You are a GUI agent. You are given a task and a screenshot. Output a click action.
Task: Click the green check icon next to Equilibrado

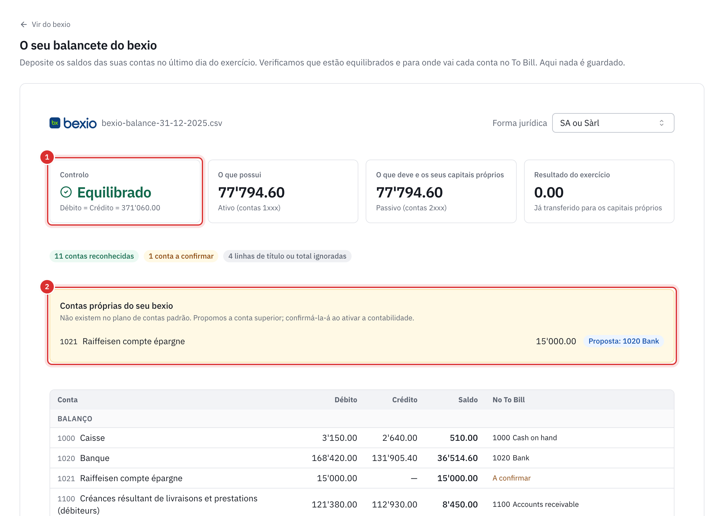click(x=66, y=192)
